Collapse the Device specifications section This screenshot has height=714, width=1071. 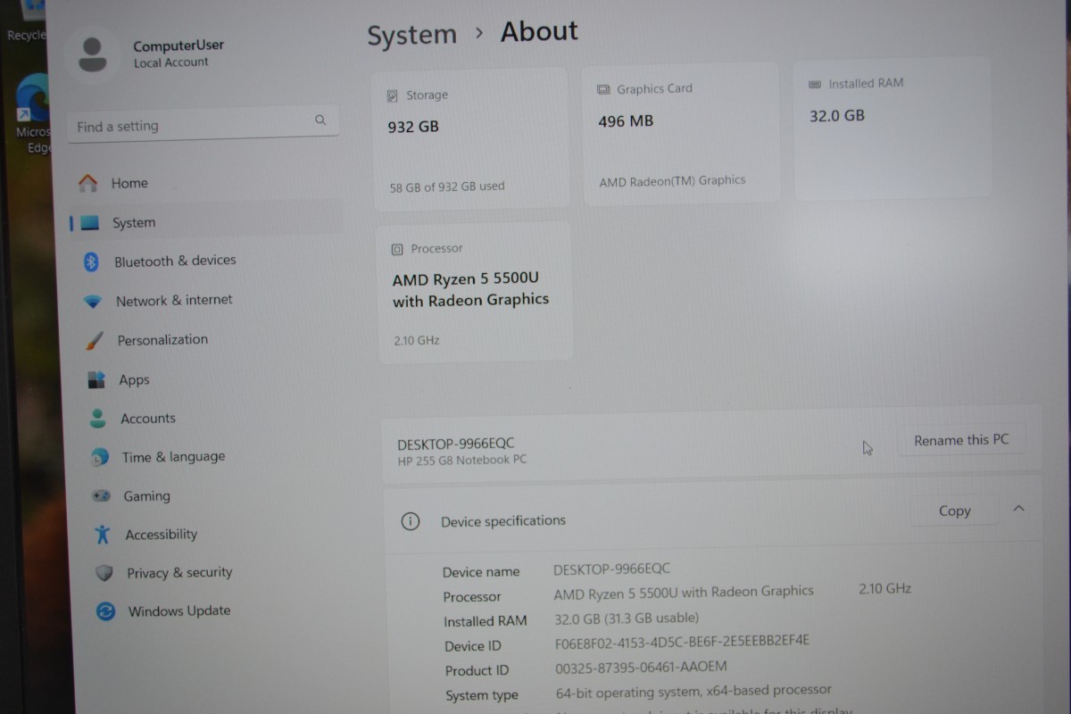1018,509
